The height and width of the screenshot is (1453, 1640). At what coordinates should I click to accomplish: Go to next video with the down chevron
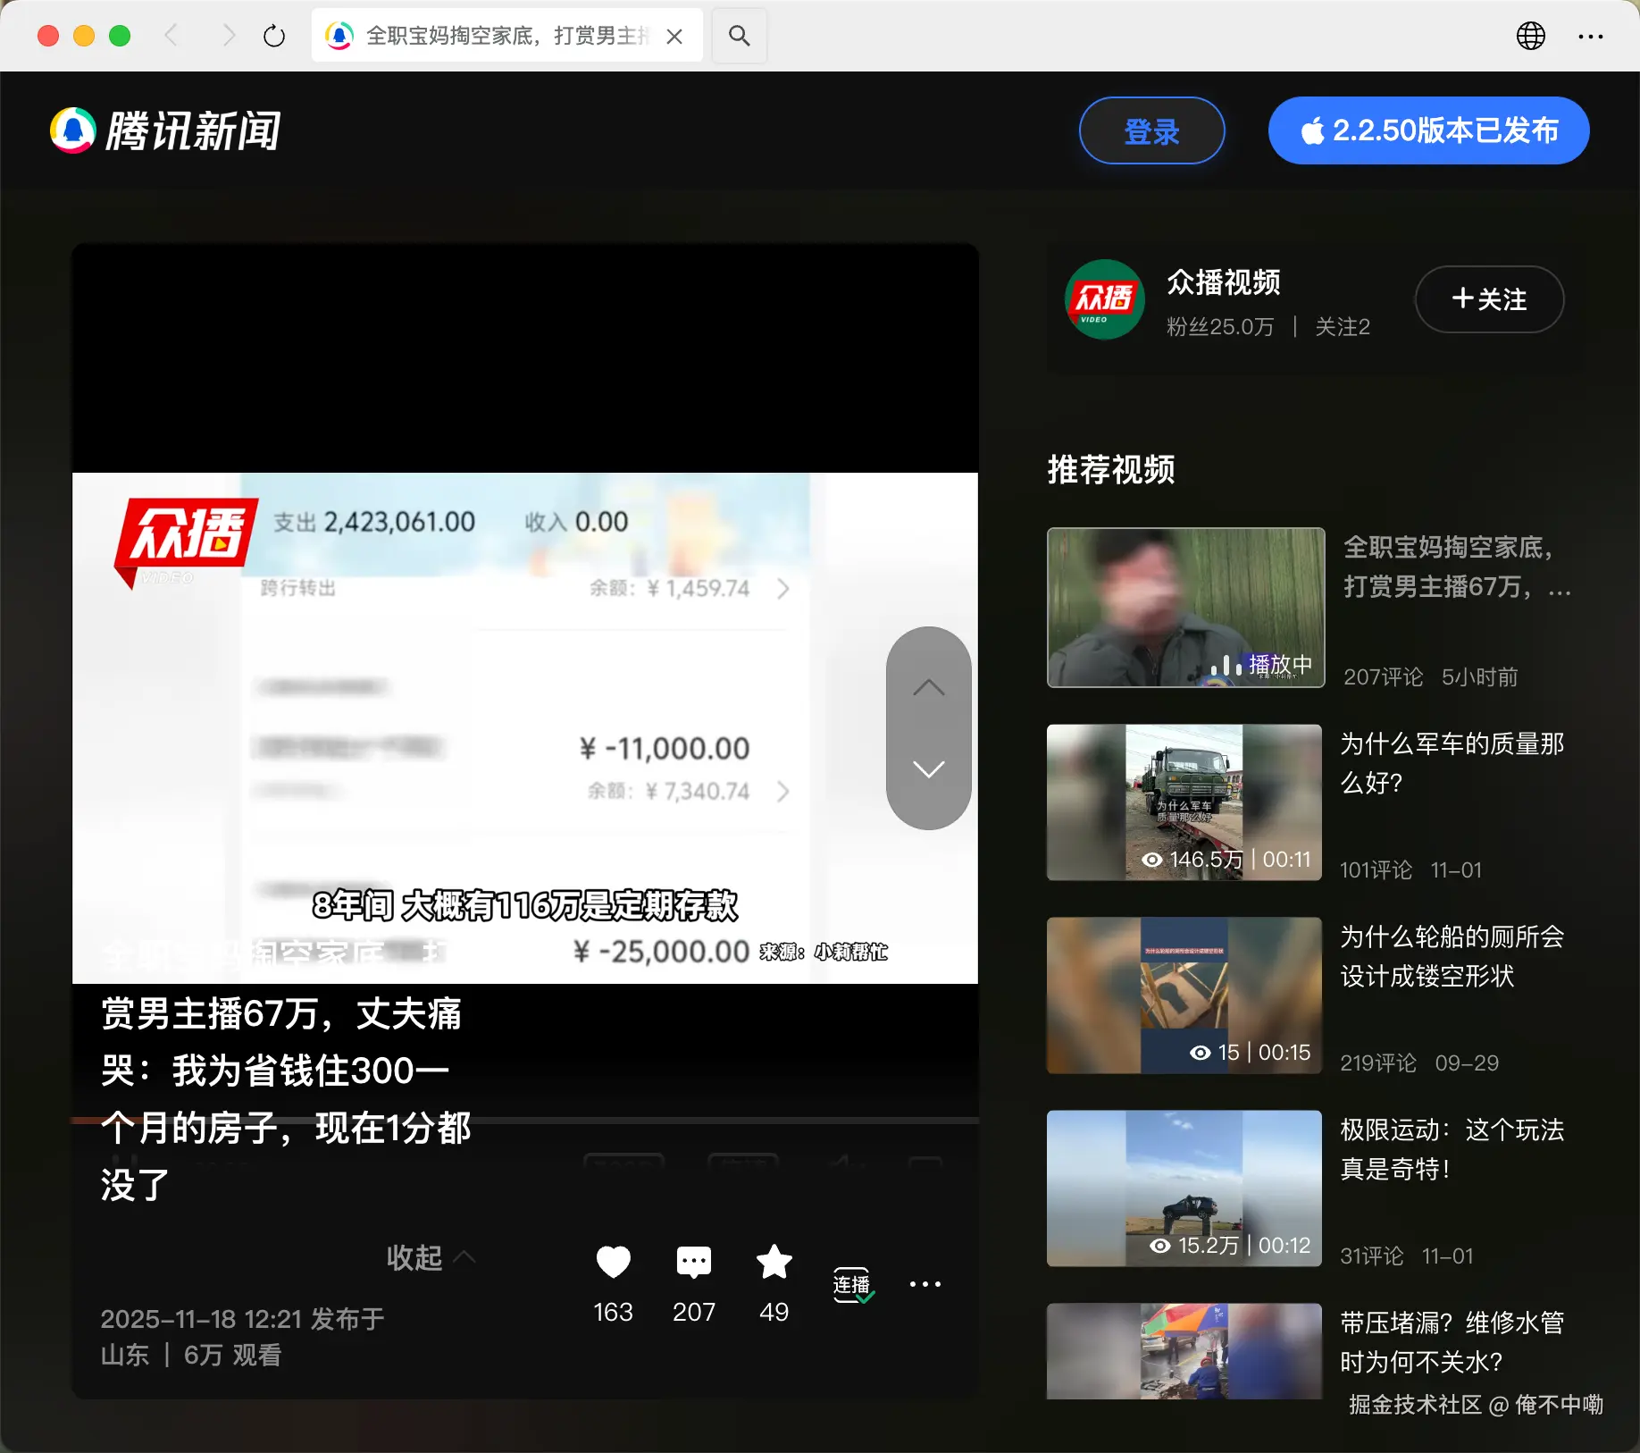pos(929,770)
